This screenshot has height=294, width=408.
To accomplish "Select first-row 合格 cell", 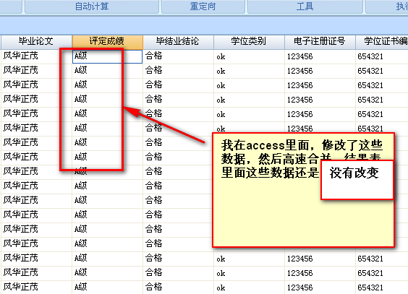I will coord(178,56).
